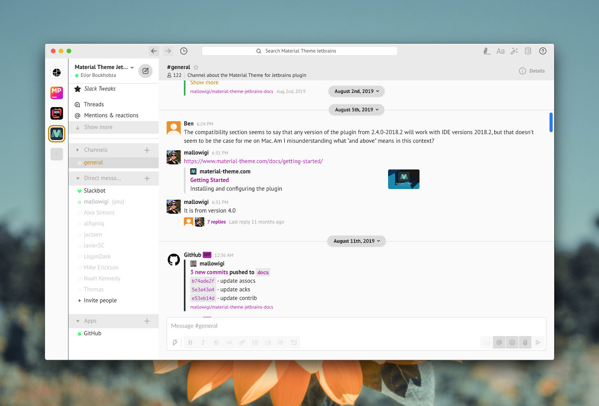Screen dimensions: 599x406
Task: Open the August 5th, 2019 date dropdown
Action: coord(357,110)
